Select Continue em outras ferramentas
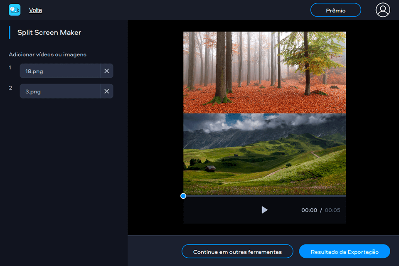The image size is (399, 266). 237,251
